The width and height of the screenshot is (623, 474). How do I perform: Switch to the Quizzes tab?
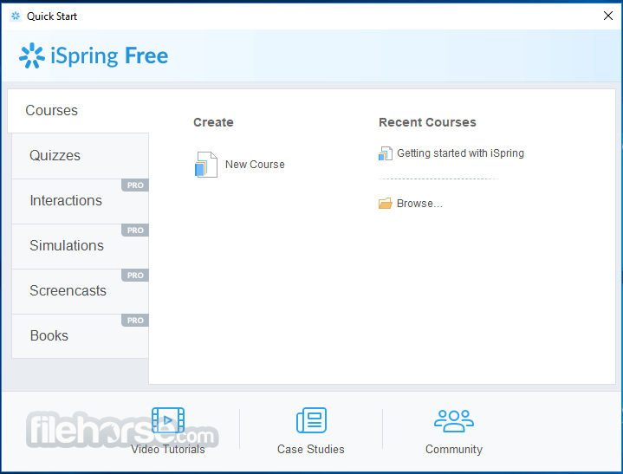81,156
